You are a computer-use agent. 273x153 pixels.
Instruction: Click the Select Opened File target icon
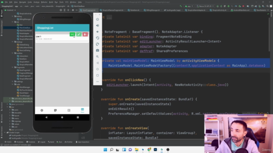pyautogui.click(x=61, y=10)
